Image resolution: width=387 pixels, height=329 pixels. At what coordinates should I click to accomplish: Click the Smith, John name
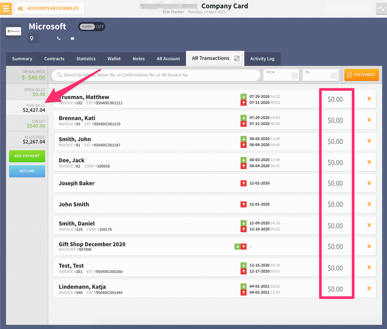click(75, 139)
